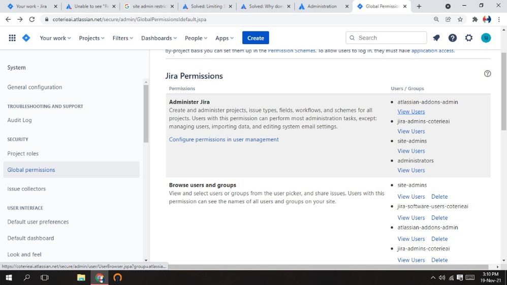Screen dimensions: 507x285
Task: Click the volume icon in system tray
Action: tap(441, 278)
